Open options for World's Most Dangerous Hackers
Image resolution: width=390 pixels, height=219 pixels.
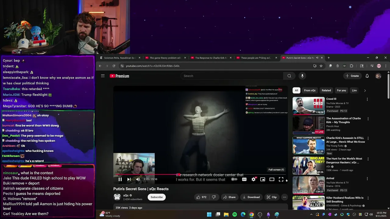(368, 159)
